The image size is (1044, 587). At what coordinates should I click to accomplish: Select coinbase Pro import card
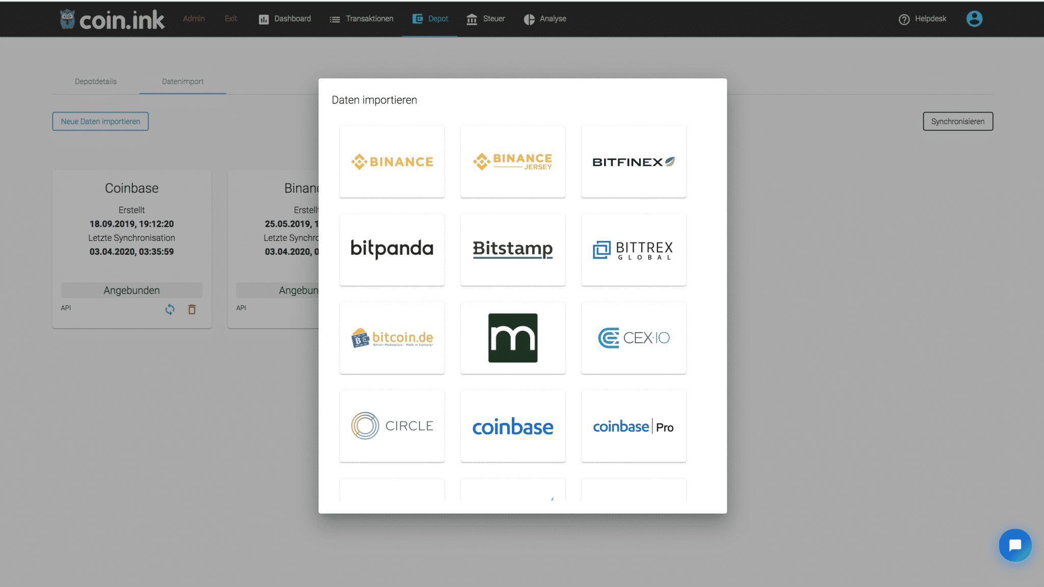click(634, 426)
